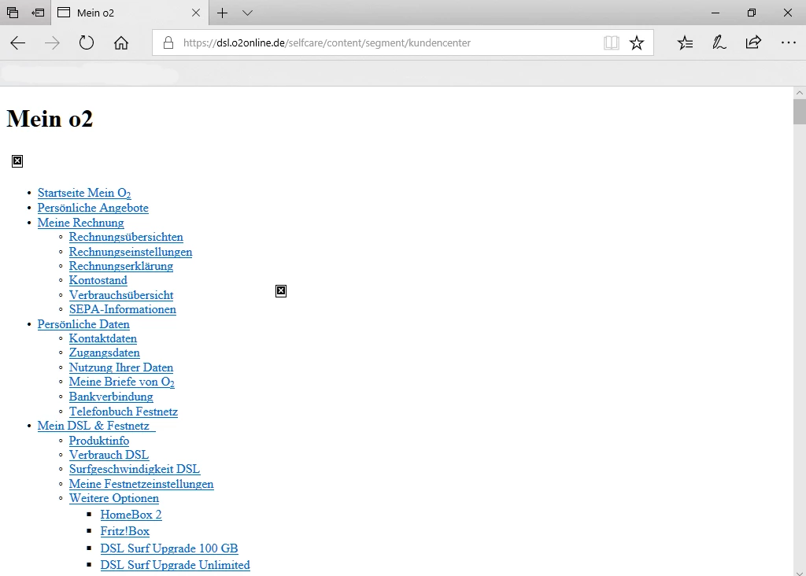Close the Mein o2 tab

[x=196, y=13]
